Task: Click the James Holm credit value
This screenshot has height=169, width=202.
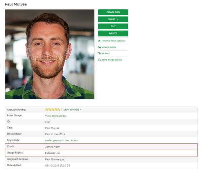Action: [52, 147]
